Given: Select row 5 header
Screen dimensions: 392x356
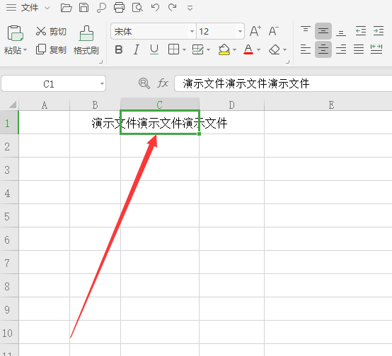Looking at the screenshot, I should pyautogui.click(x=9, y=216).
